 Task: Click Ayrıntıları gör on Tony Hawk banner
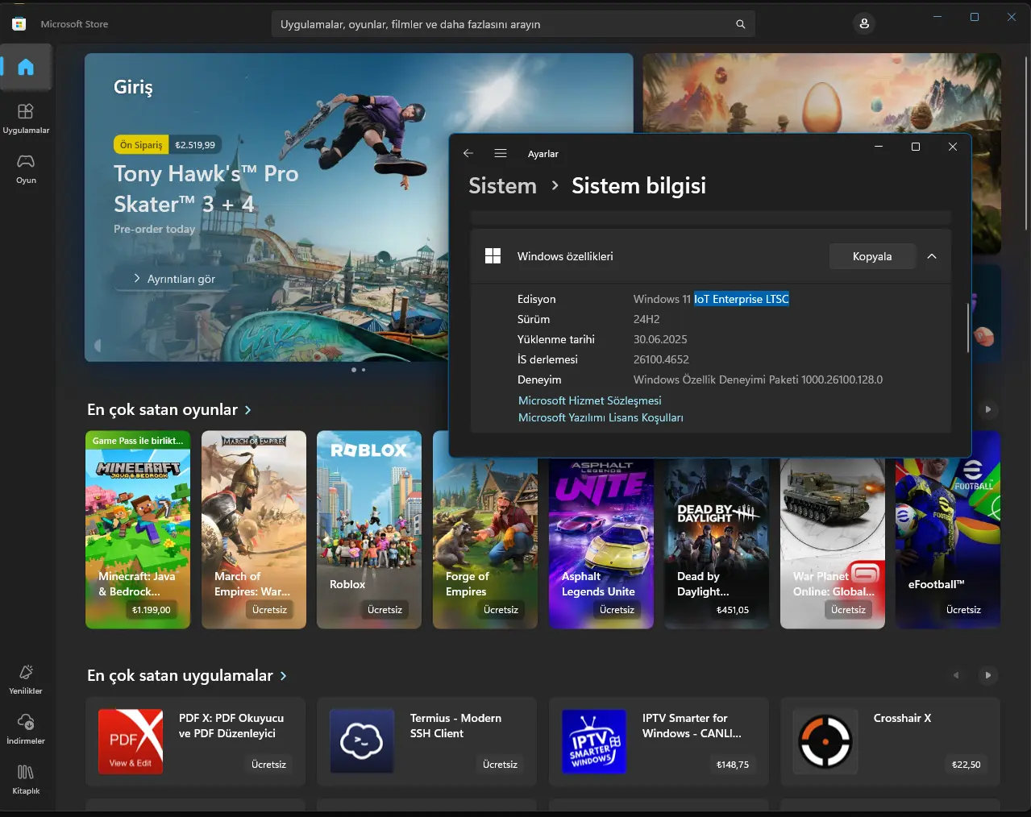[175, 279]
